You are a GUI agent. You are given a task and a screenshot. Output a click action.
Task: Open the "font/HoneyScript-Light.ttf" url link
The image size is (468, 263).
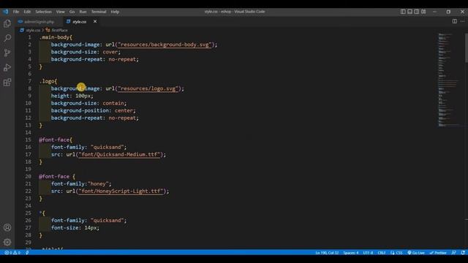[x=121, y=191]
